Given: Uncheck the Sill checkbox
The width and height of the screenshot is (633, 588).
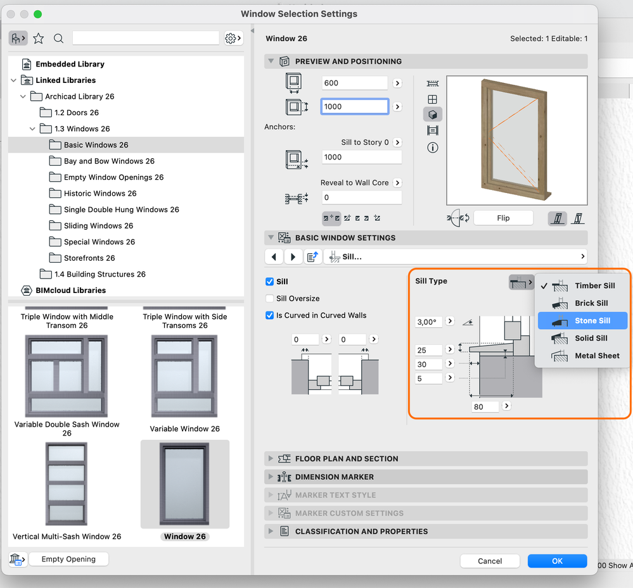Looking at the screenshot, I should (x=269, y=282).
